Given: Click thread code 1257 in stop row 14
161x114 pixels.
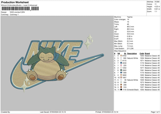Looking at the screenshot, I should 142,87.
